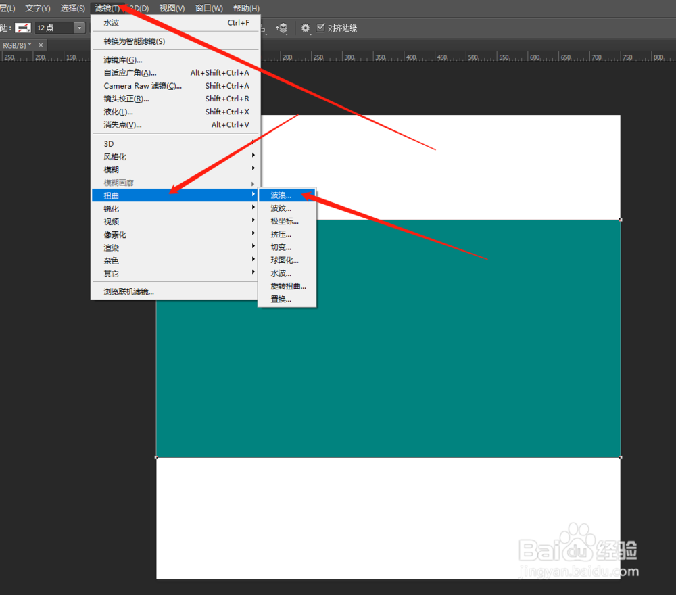This screenshot has width=676, height=595.
Task: Select 旋转扭曲... in distort submenu
Action: click(x=287, y=286)
